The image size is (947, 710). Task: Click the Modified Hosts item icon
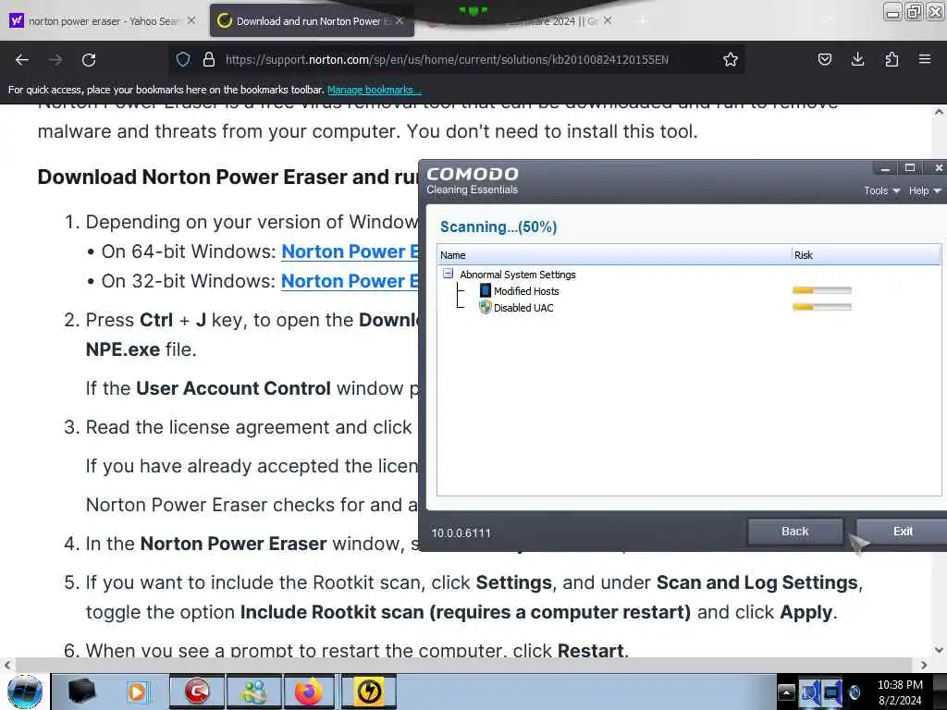tap(485, 290)
